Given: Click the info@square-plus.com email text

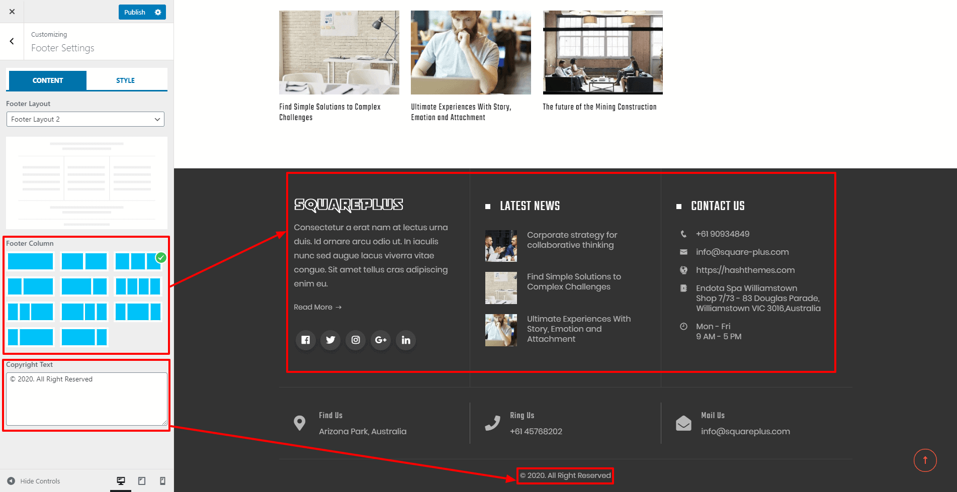Looking at the screenshot, I should tap(742, 252).
